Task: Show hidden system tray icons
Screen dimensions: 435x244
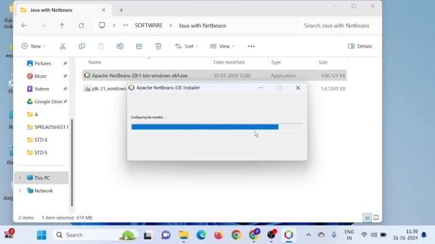Action: coord(308,235)
